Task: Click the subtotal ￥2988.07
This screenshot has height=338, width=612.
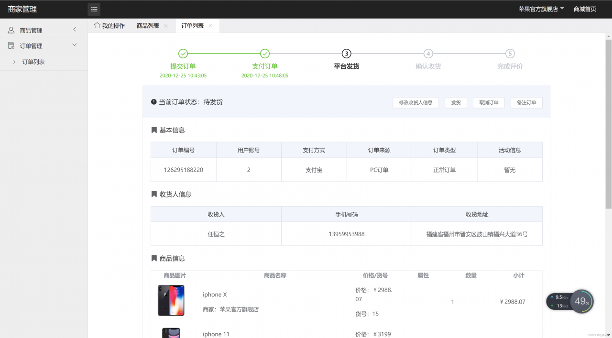Action: point(513,302)
